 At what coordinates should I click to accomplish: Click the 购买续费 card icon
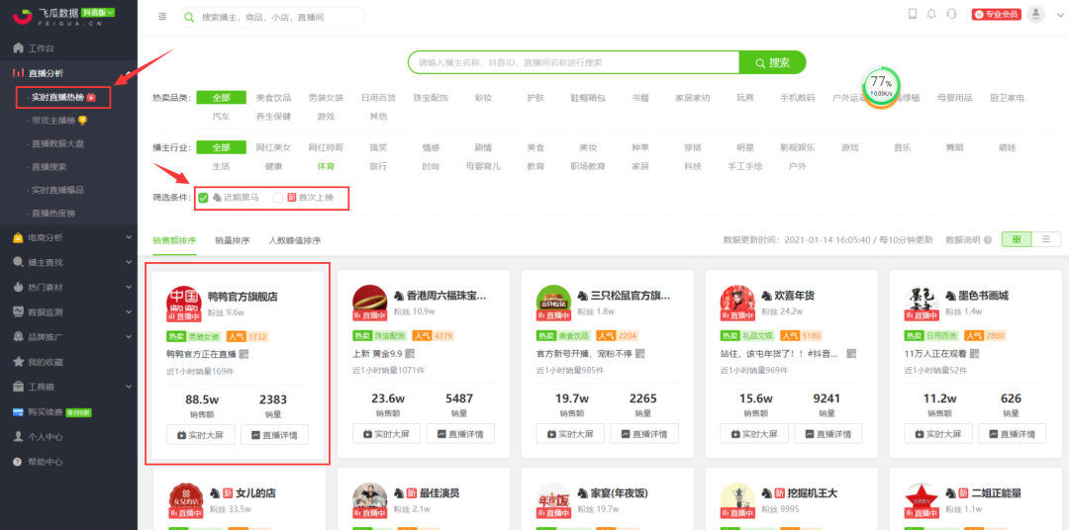(x=19, y=411)
